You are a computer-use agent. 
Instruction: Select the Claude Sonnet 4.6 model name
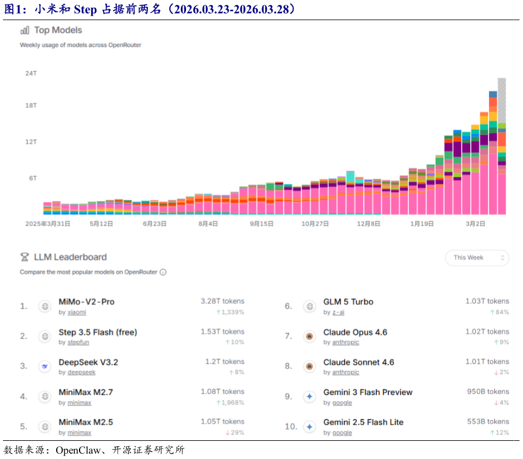tap(359, 362)
